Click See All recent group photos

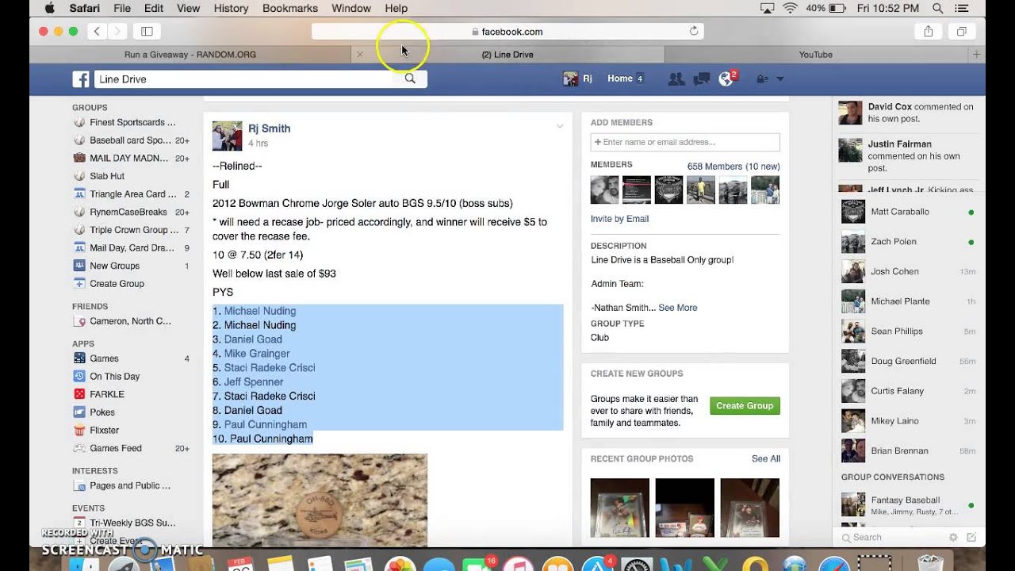click(x=765, y=458)
